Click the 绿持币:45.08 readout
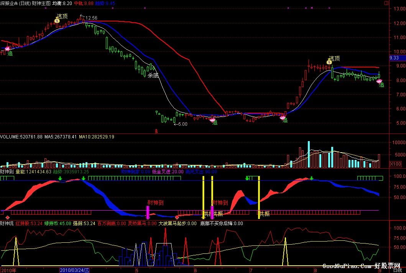This screenshot has height=273, width=406. point(58,223)
